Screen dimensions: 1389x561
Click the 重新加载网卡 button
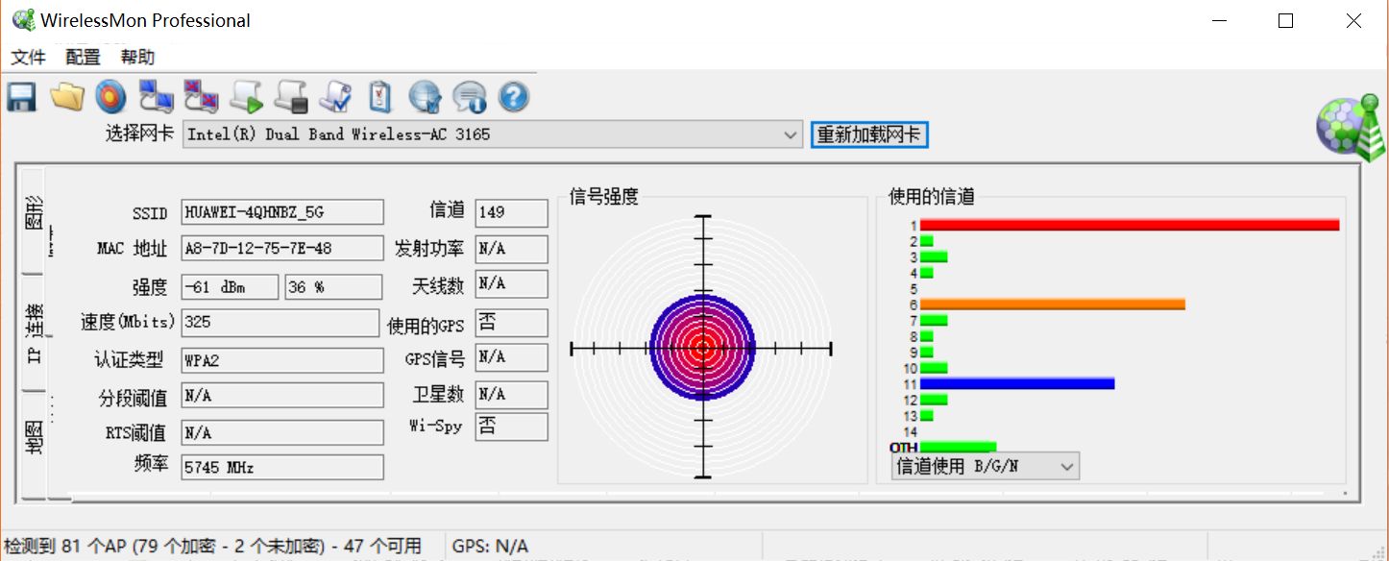[x=868, y=134]
